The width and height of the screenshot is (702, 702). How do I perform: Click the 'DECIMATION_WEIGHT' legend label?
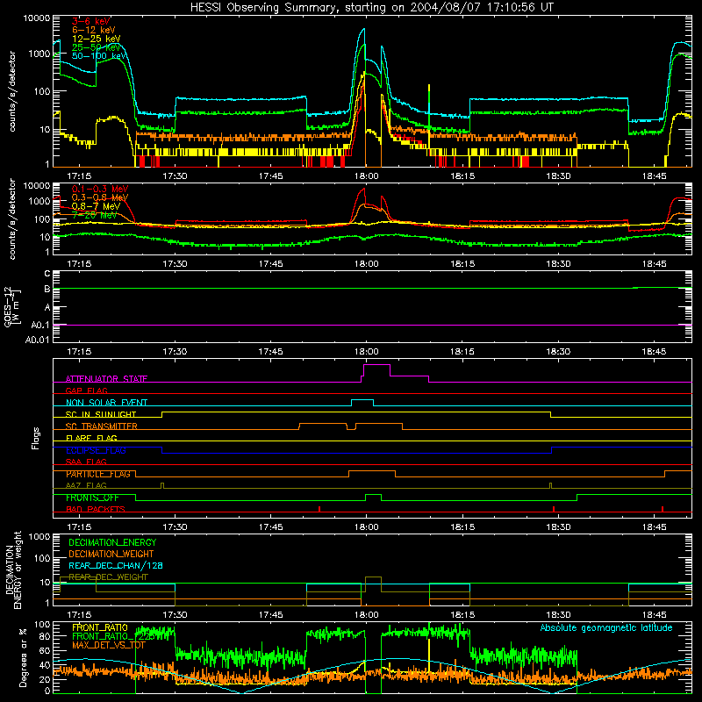tap(111, 554)
